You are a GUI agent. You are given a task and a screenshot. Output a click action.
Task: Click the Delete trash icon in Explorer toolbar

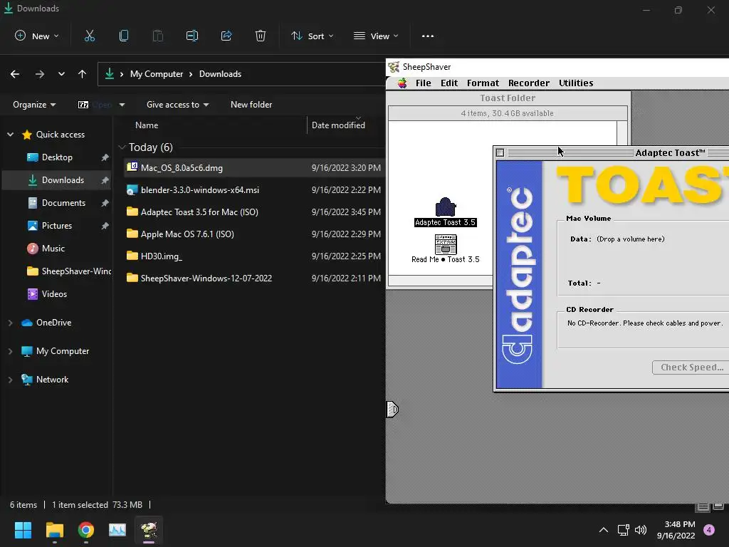tap(261, 36)
